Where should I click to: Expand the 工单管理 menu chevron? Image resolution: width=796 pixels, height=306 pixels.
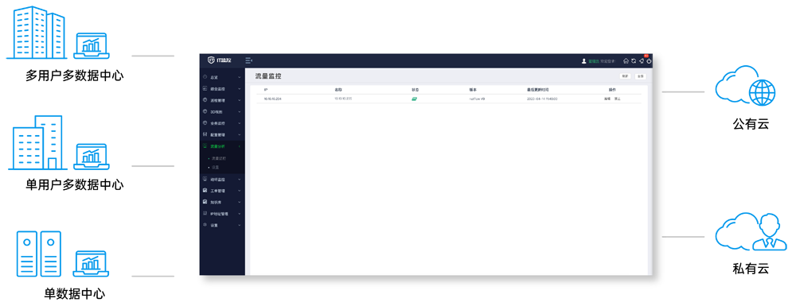(x=239, y=191)
